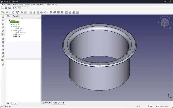Click the create sketch icon in the toolbar
Image resolution: width=173 pixels, height=108 pixels.
pos(26,12)
